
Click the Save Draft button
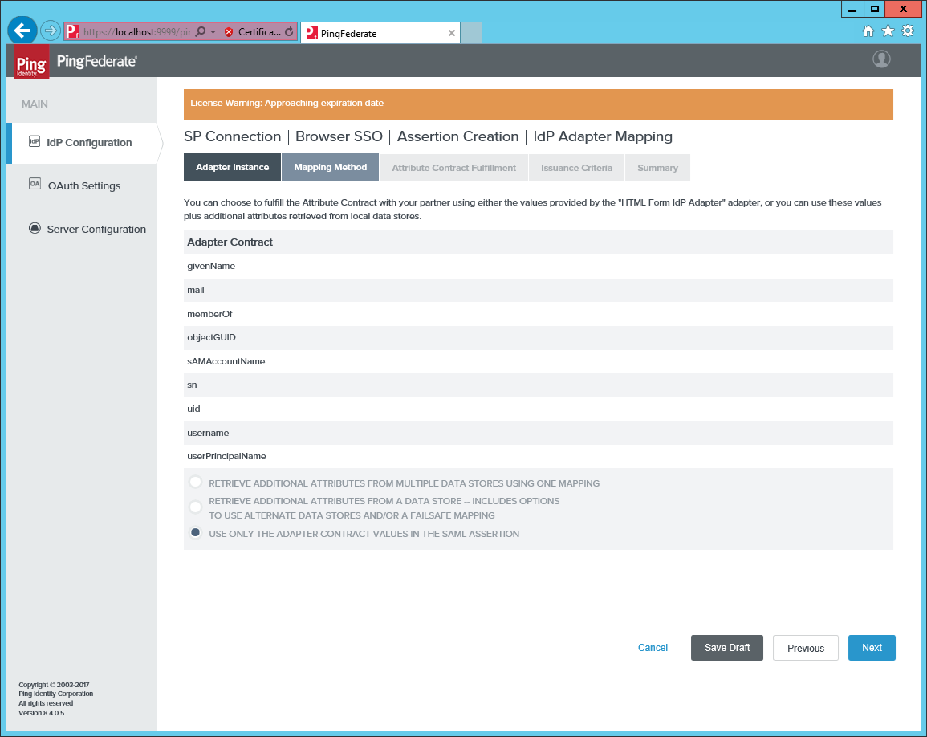click(727, 648)
